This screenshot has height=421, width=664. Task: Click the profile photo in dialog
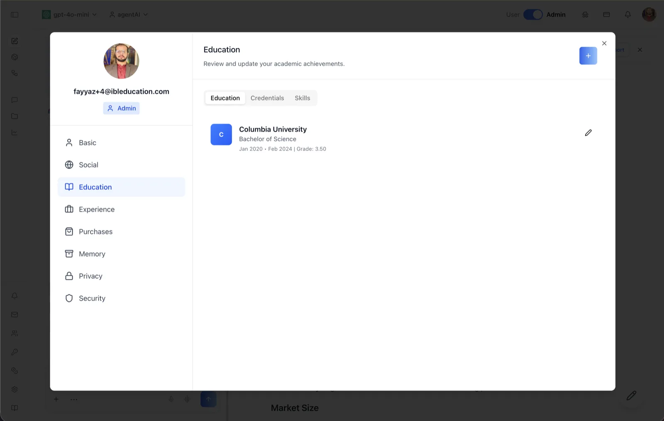(121, 61)
